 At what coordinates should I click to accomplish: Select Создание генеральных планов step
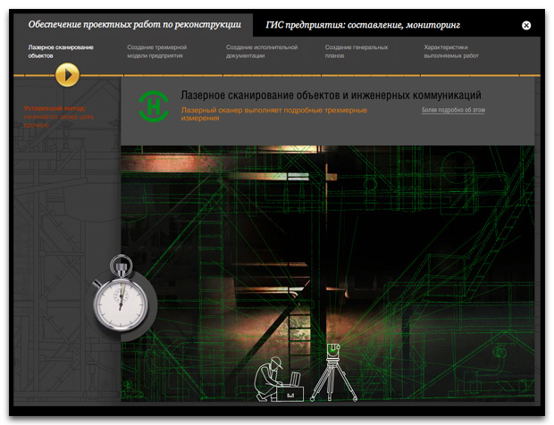coord(356,50)
